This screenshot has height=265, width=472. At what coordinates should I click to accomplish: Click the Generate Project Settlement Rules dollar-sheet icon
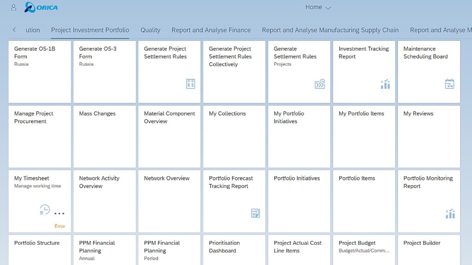pyautogui.click(x=190, y=84)
